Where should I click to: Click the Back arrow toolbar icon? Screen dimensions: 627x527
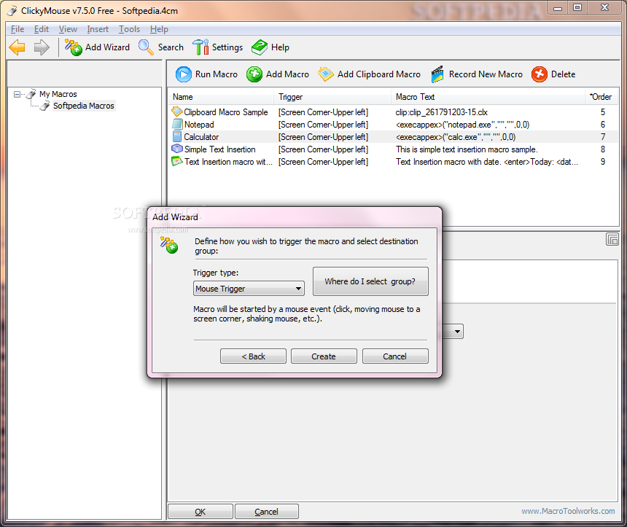17,47
